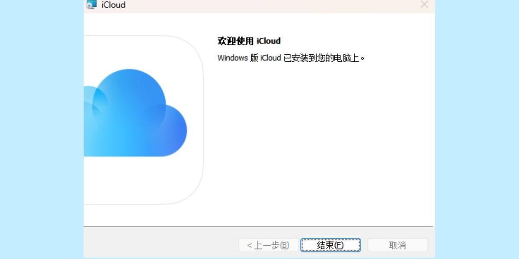
Task: Click the 欢迎使用 iCloud heading
Action: (x=249, y=41)
